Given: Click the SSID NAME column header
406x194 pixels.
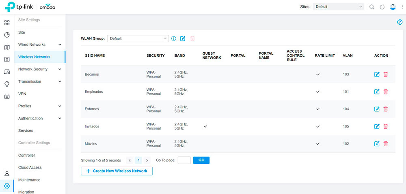Looking at the screenshot, I should pyautogui.click(x=95, y=55).
